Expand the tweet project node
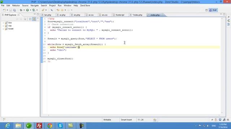 (3, 29)
